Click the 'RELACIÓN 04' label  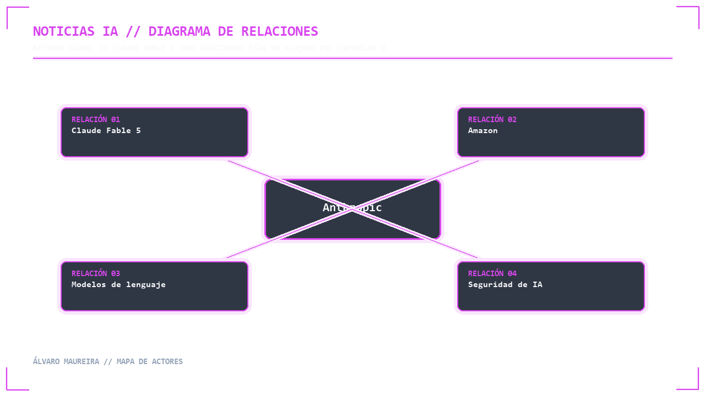pyautogui.click(x=492, y=273)
